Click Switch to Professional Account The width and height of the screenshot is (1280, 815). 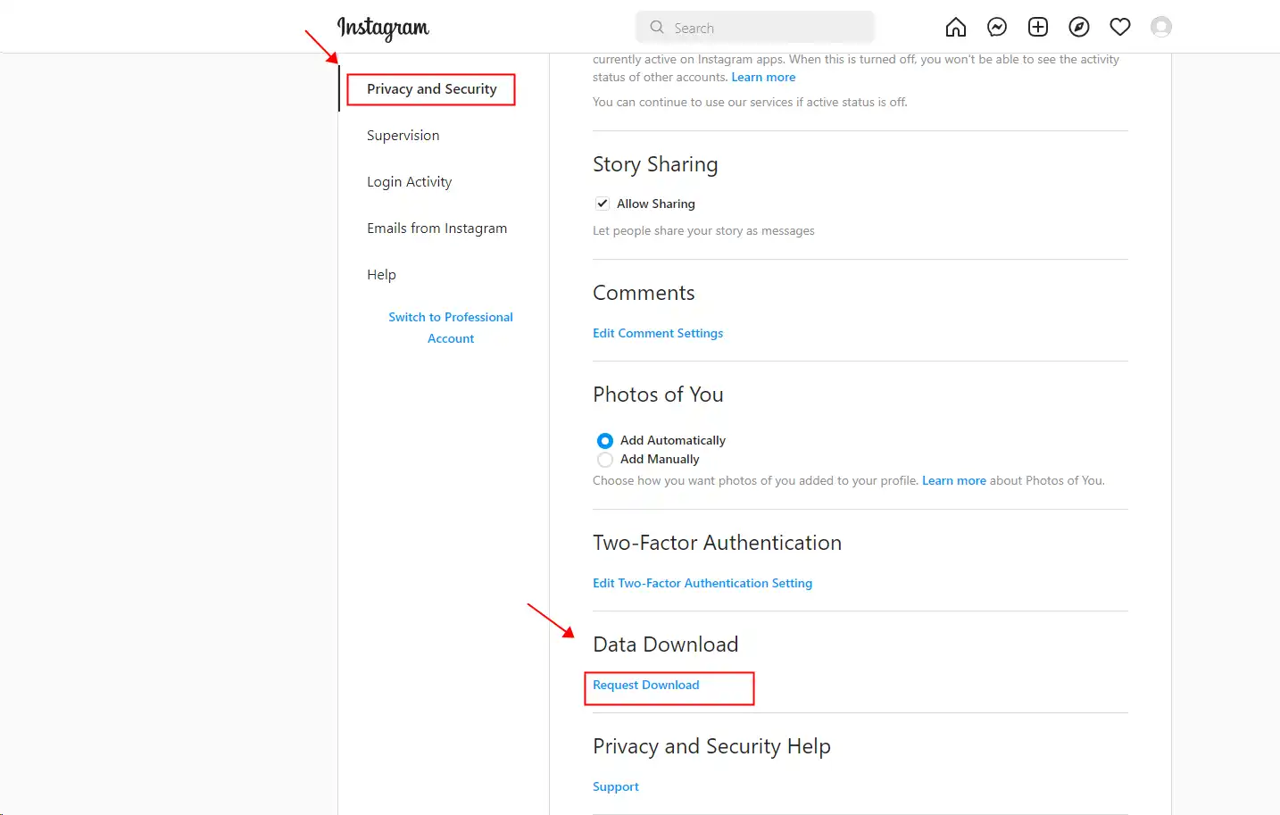(x=450, y=328)
